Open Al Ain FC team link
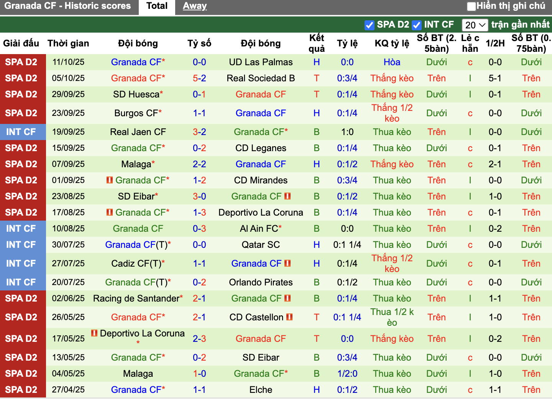 click(x=259, y=229)
